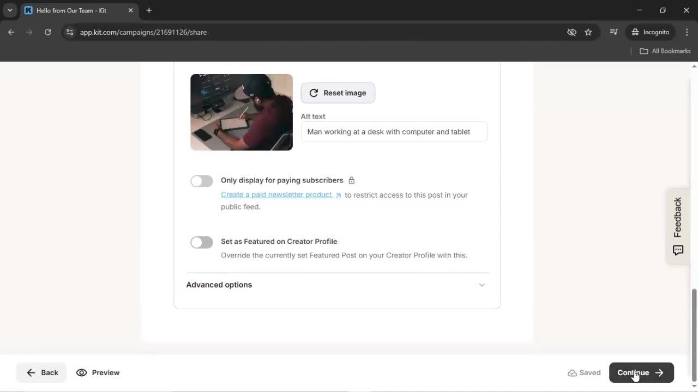The image size is (698, 392).
Task: Click the page reload icon in the browser toolbar
Action: click(48, 32)
